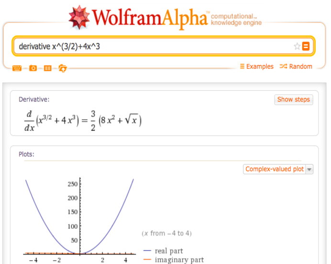
Task: Click the 'computational knowledge engine' tagline
Action: (x=236, y=20)
